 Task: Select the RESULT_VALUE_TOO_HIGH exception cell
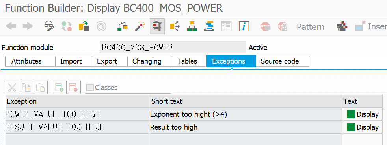click(x=78, y=127)
